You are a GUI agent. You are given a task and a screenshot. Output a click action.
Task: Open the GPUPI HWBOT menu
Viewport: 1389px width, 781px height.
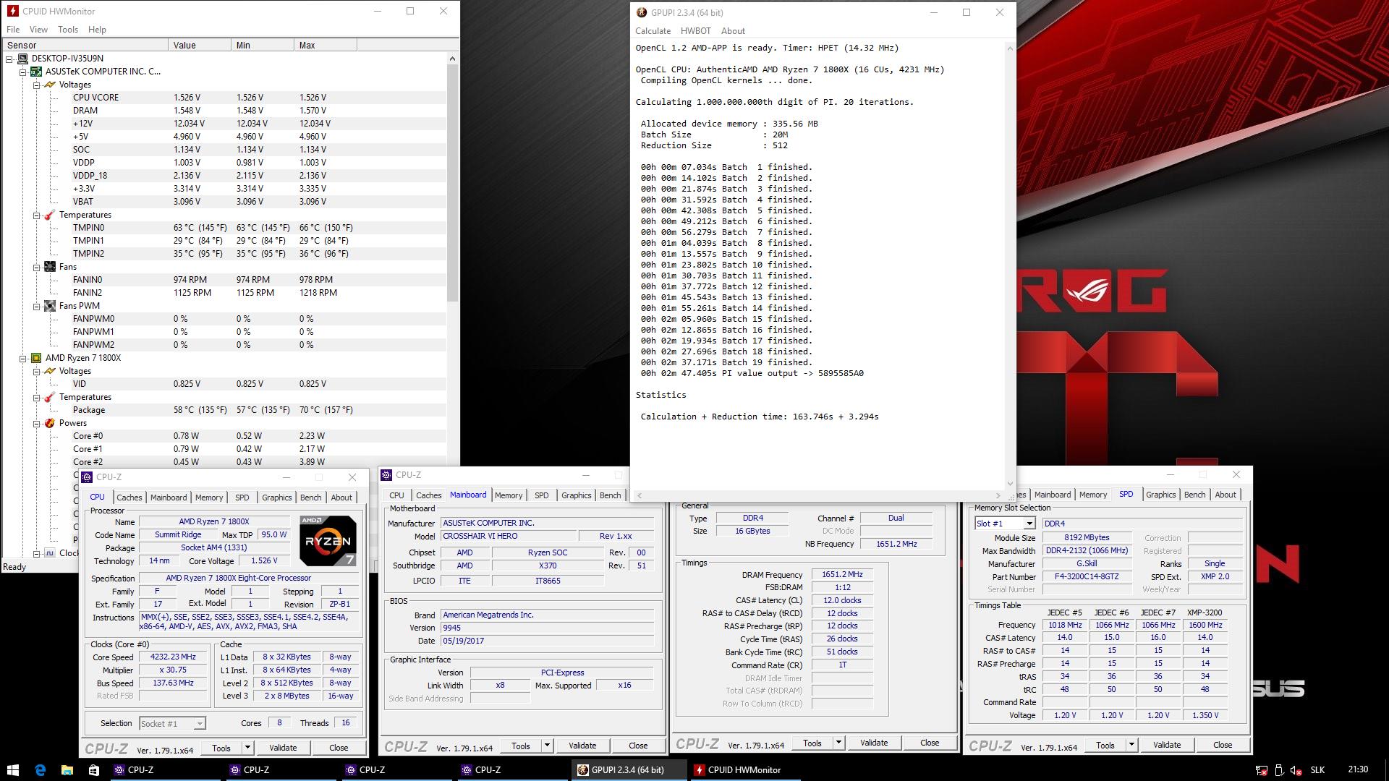click(695, 31)
